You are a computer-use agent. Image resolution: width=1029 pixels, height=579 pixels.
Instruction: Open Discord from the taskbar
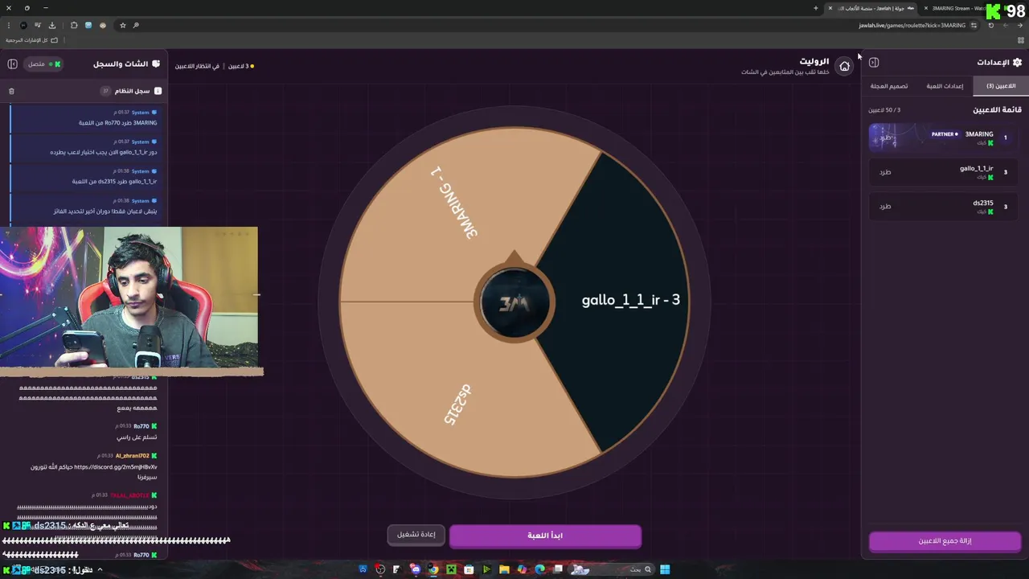click(x=416, y=569)
